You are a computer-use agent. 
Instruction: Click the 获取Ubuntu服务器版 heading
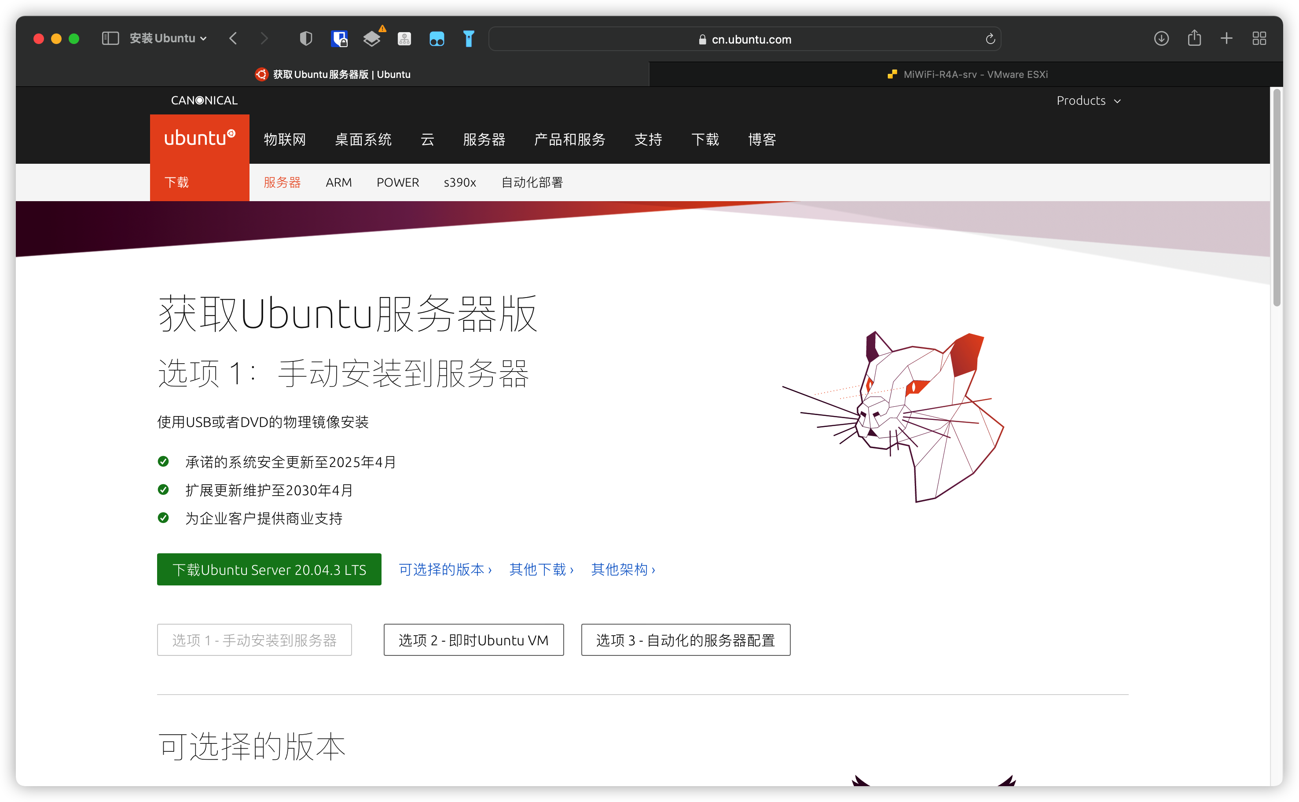coord(348,313)
